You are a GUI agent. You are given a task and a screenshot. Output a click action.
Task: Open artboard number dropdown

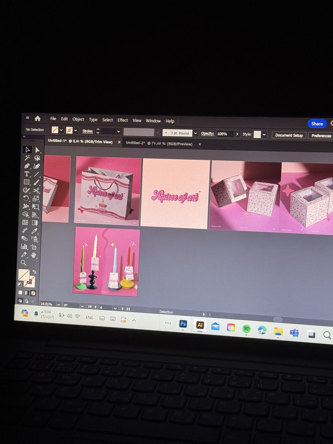point(115,308)
